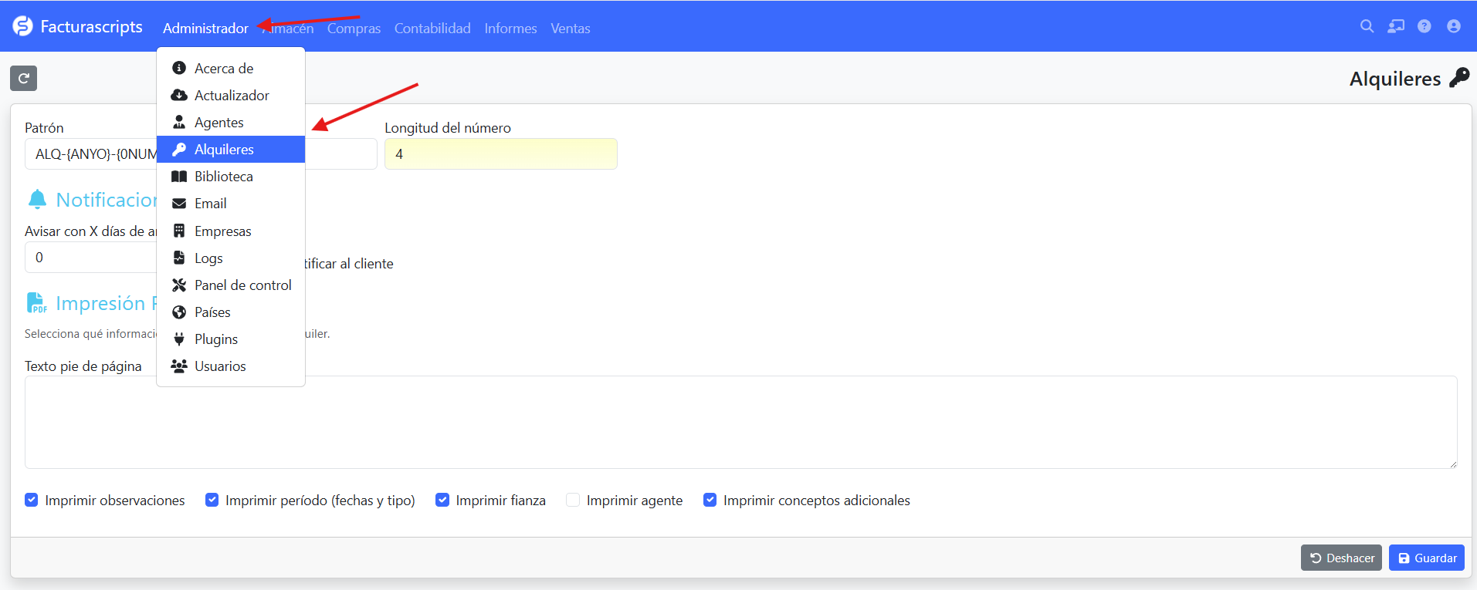The height and width of the screenshot is (590, 1477).
Task: Open the Compras menu
Action: pyautogui.click(x=354, y=29)
